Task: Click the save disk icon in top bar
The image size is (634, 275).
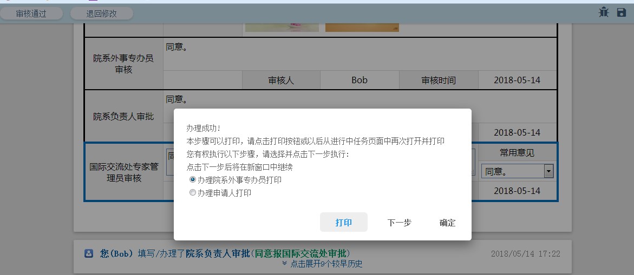Action: pos(622,12)
